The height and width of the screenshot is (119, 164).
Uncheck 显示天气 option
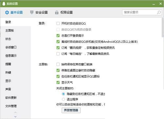[58, 83]
